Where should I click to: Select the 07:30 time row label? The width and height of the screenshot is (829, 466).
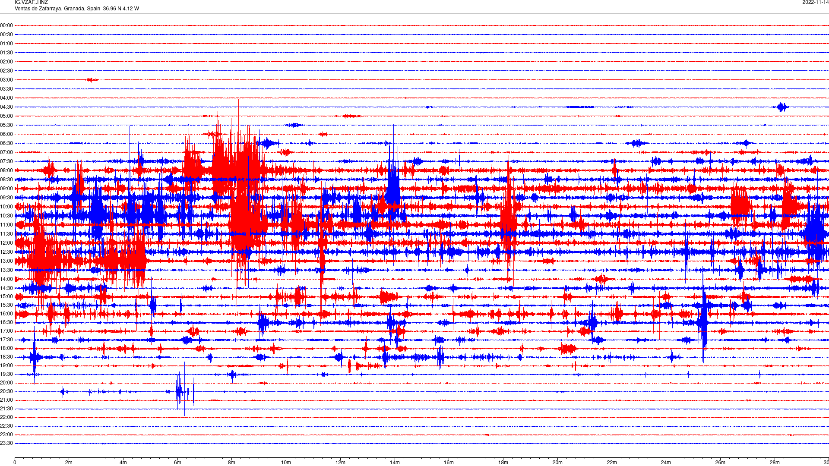tap(6, 161)
